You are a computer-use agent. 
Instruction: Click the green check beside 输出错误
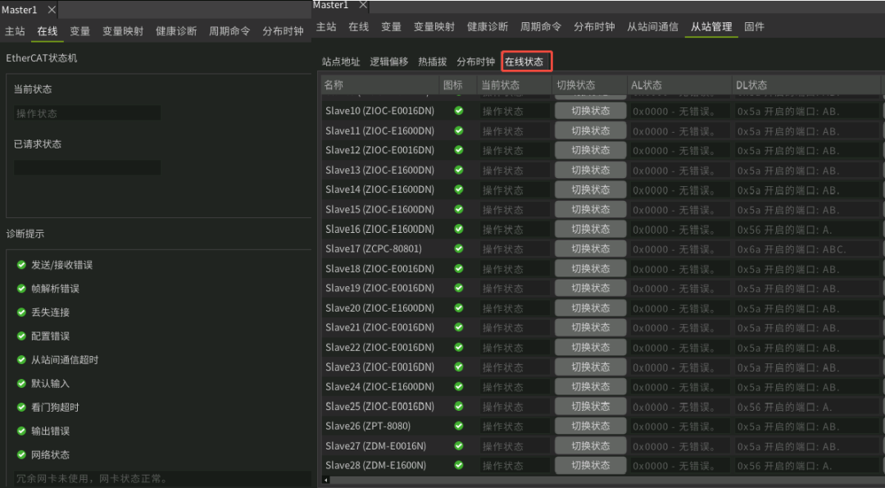(x=21, y=431)
